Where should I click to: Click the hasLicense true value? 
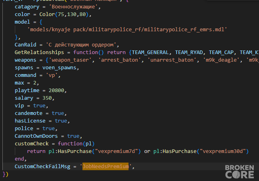[x=61, y=121]
